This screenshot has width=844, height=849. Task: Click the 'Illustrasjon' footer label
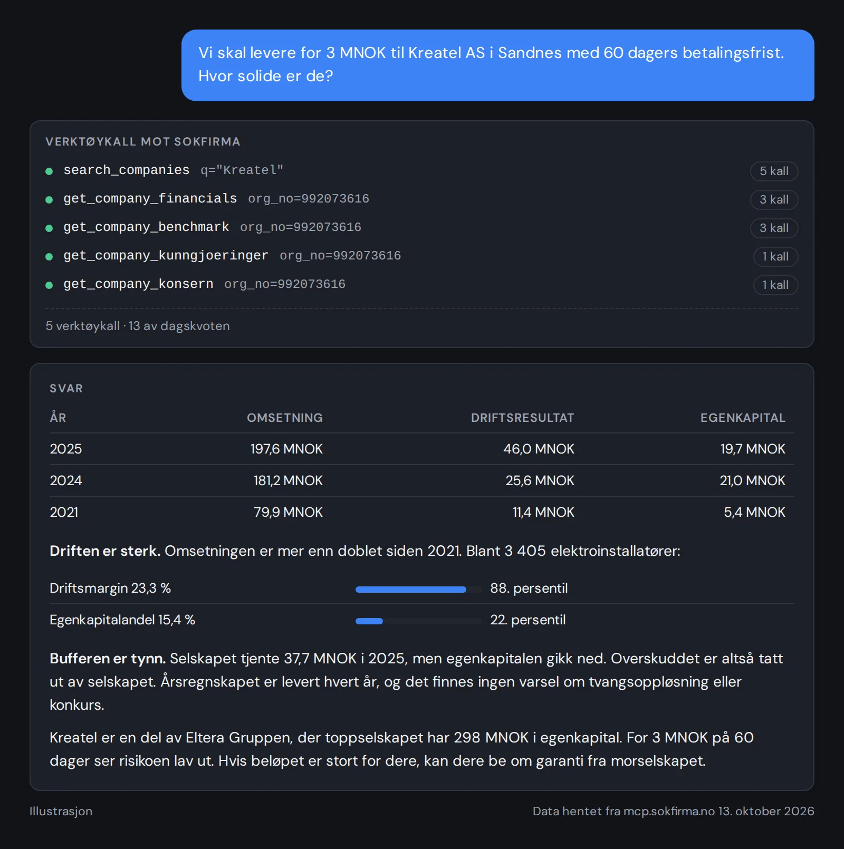pos(61,811)
